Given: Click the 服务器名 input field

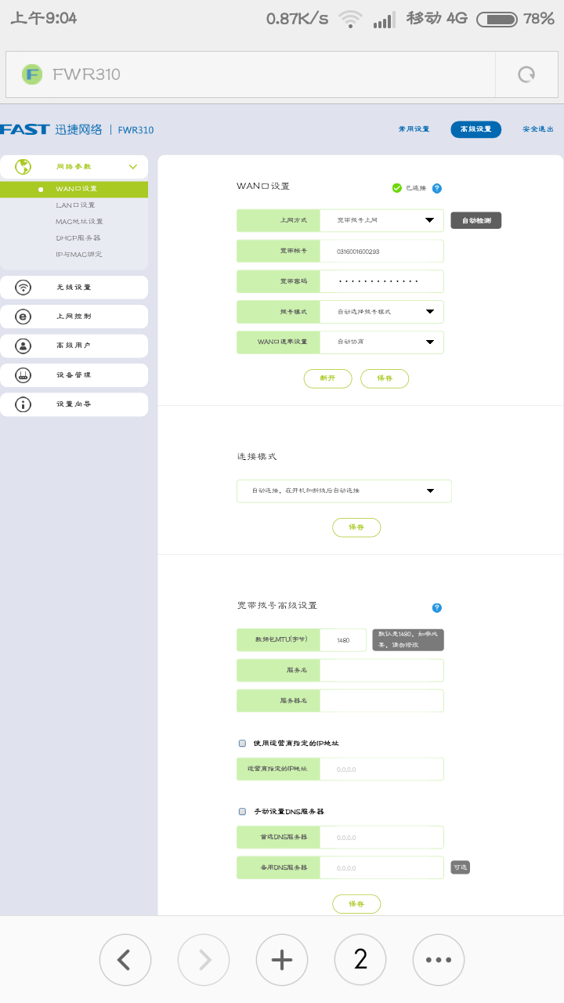Looking at the screenshot, I should click(381, 701).
